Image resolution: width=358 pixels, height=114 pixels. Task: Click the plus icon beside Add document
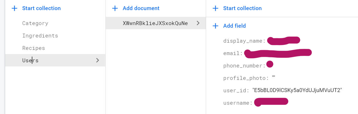coord(115,8)
